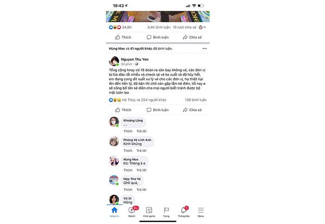The image size is (325, 224).
Task: Tap Bình luận under Nguyen Thu Yen's post
Action: [157, 110]
